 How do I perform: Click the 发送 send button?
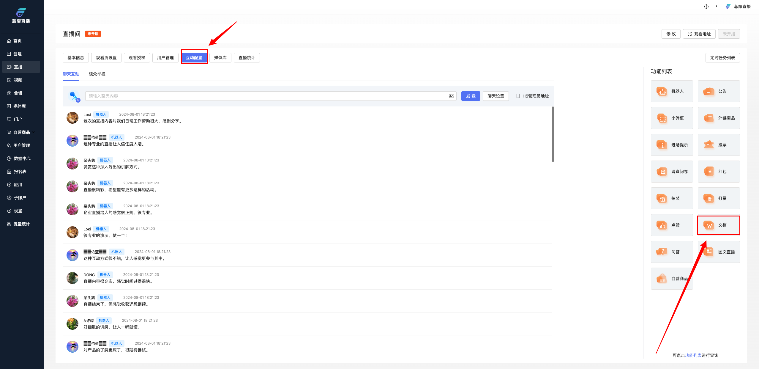point(471,96)
